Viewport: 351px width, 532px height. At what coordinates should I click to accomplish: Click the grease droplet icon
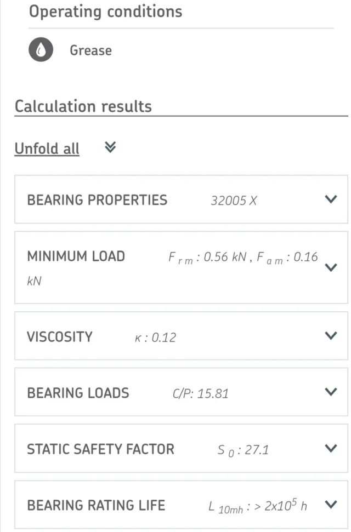click(x=41, y=50)
